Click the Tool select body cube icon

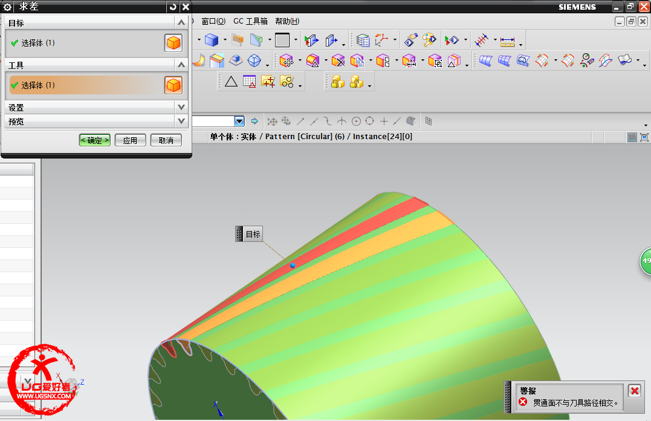point(173,85)
